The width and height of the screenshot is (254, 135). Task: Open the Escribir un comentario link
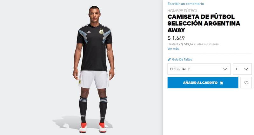click(x=186, y=4)
